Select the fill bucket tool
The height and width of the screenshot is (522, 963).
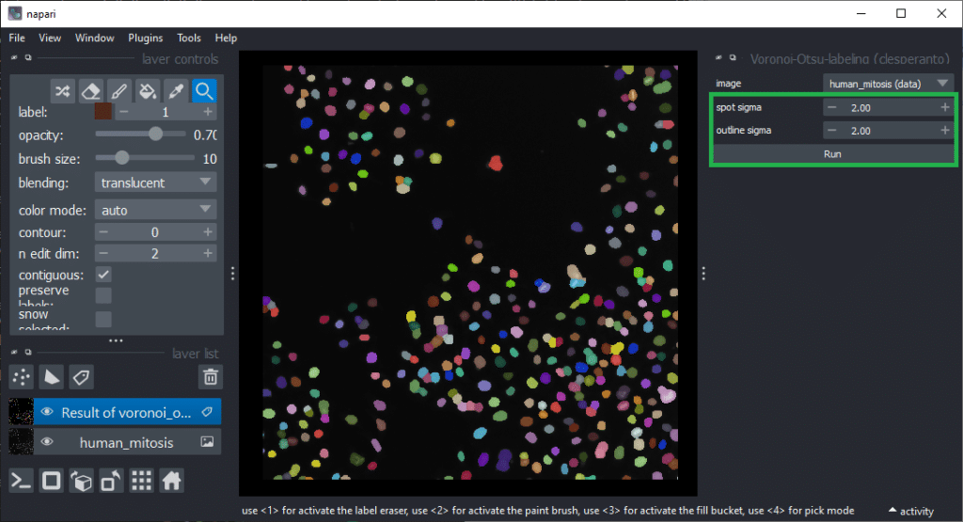[147, 90]
